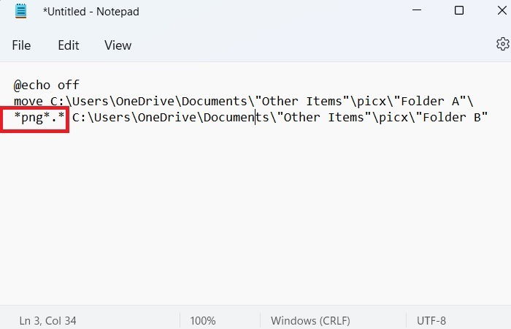Open the Edit menu
This screenshot has width=511, height=329.
[x=69, y=45]
